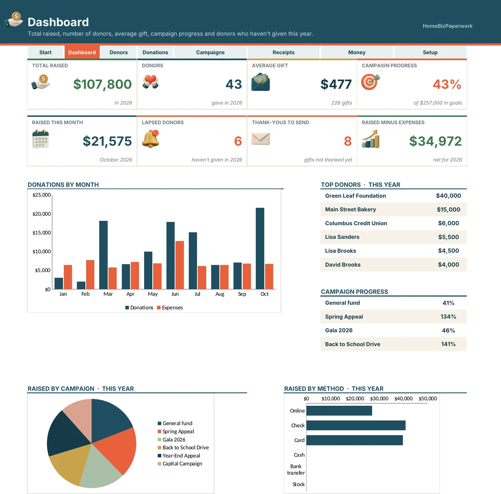Open the Start tab
Screen dimensions: 501x494
click(45, 52)
